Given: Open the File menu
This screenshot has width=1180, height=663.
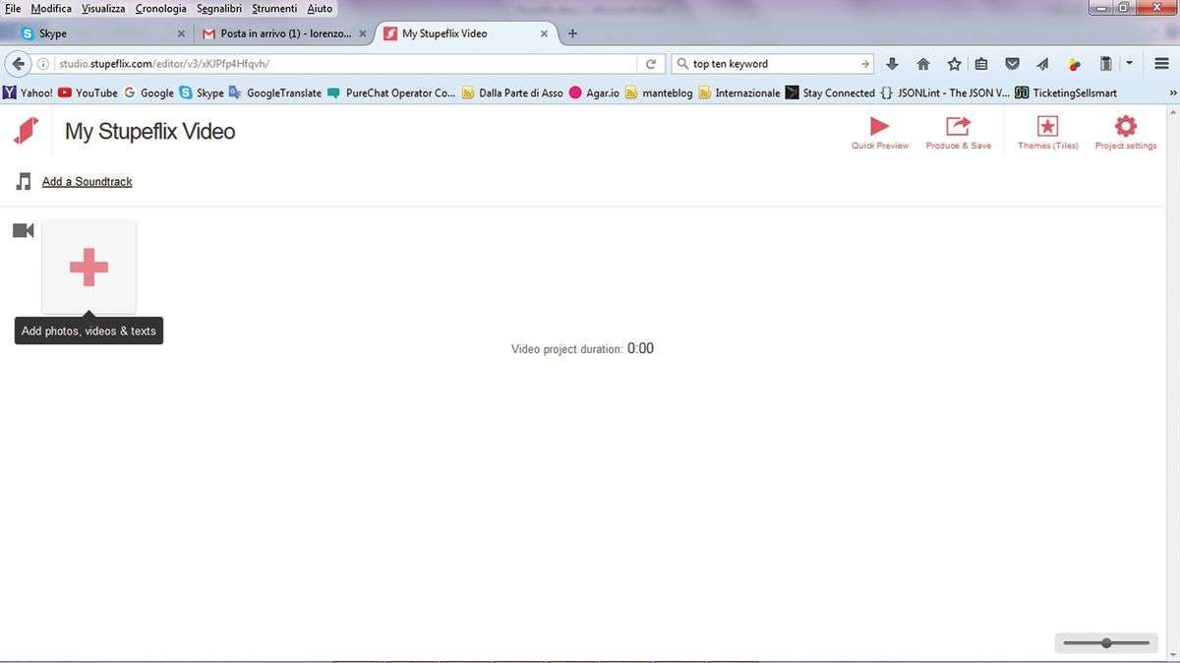Looking at the screenshot, I should 13,8.
